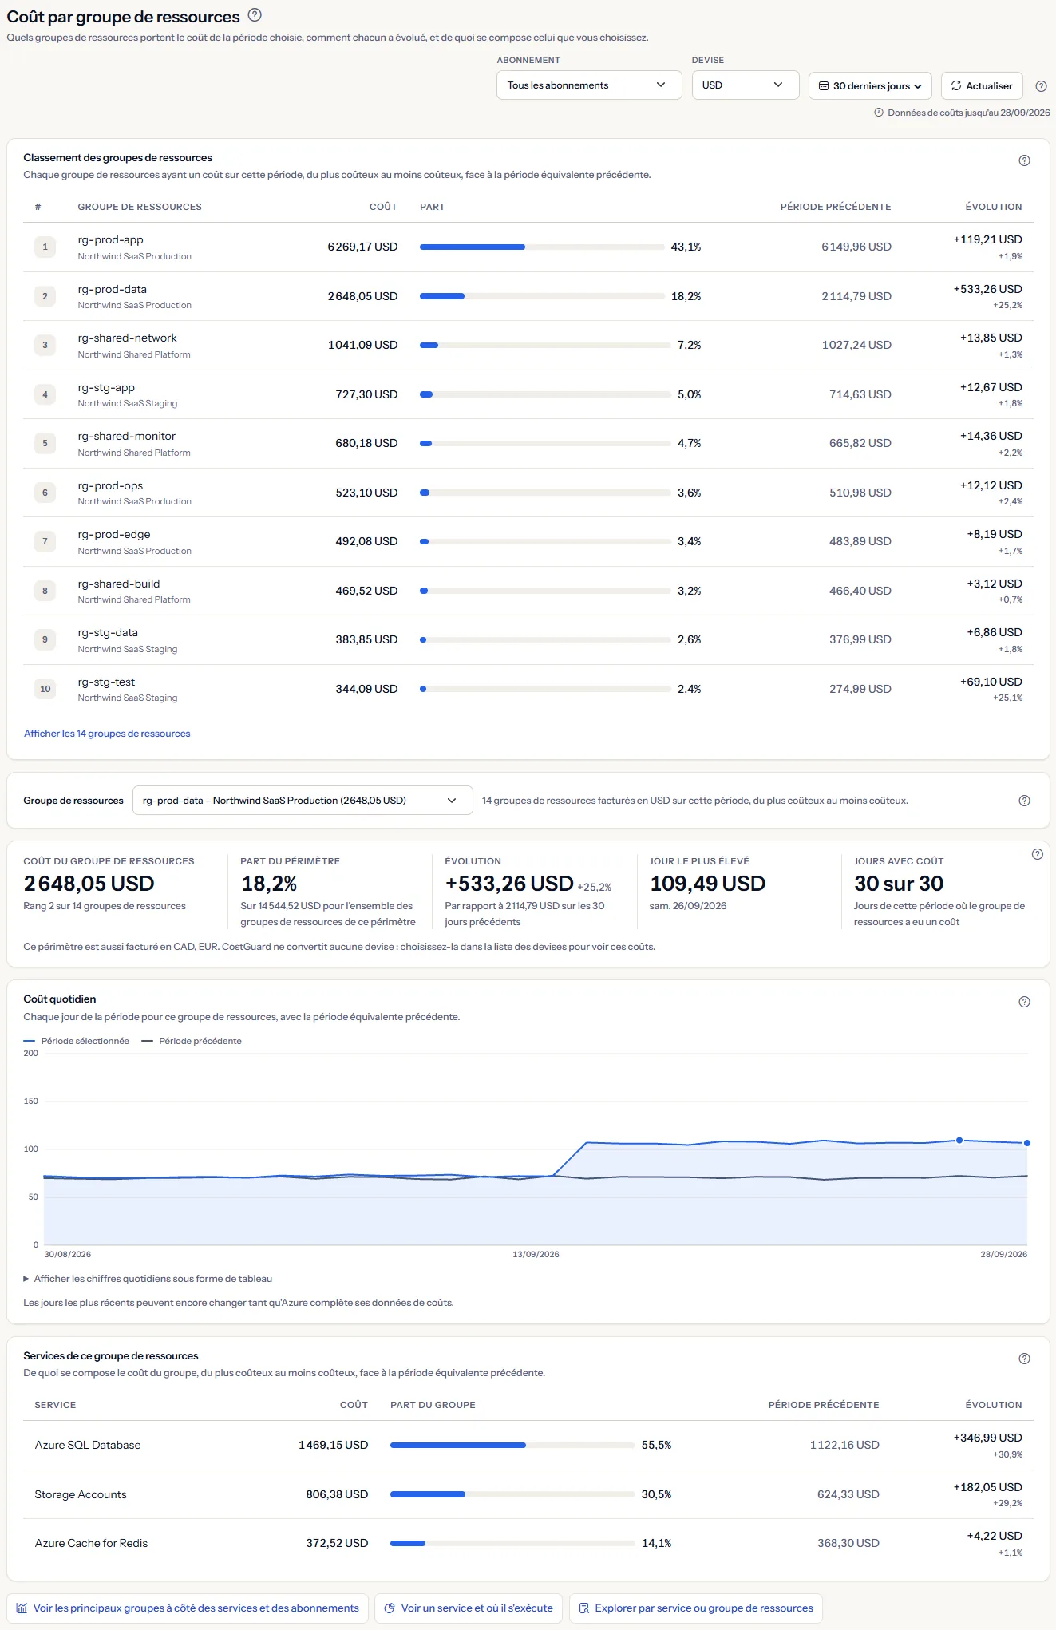Screen dimensions: 1056x1630
Task: Open the help icon in the KPI summary card
Action: tap(1038, 854)
